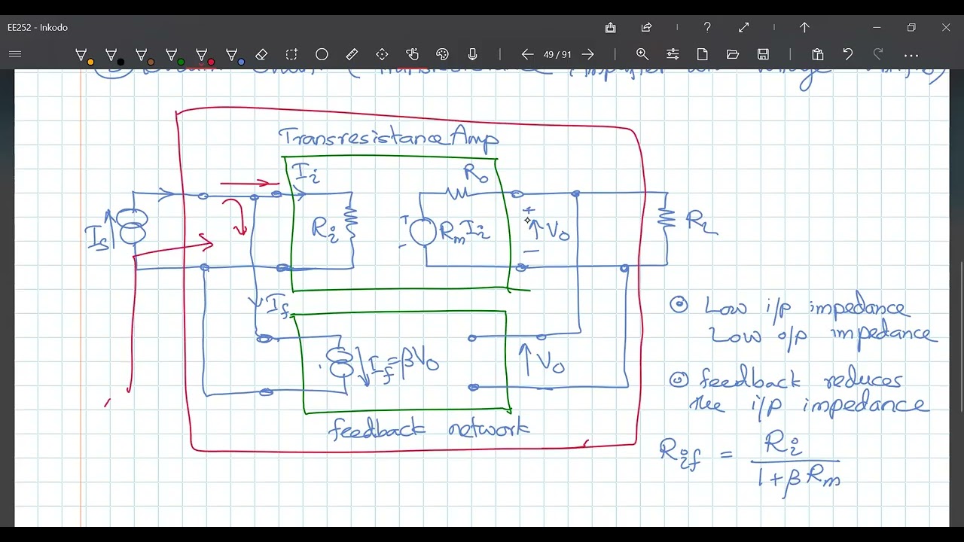This screenshot has height=542, width=964.
Task: Toggle the ruler tool
Action: (x=352, y=54)
